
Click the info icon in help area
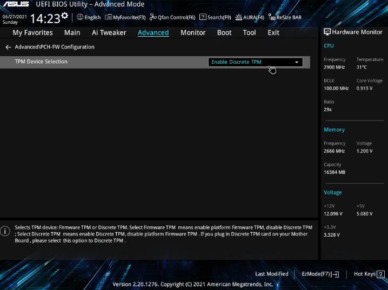tap(5, 231)
